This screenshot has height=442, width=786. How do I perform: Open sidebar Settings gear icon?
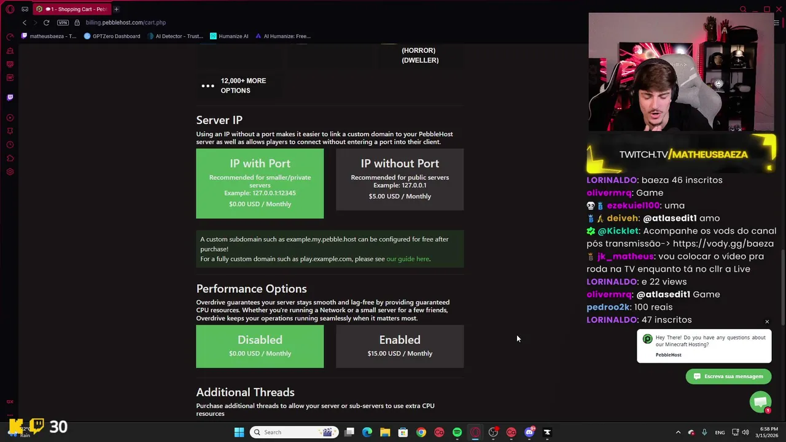pyautogui.click(x=10, y=172)
